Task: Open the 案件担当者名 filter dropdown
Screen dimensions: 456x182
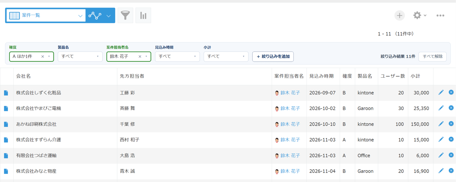Action: pyautogui.click(x=129, y=56)
